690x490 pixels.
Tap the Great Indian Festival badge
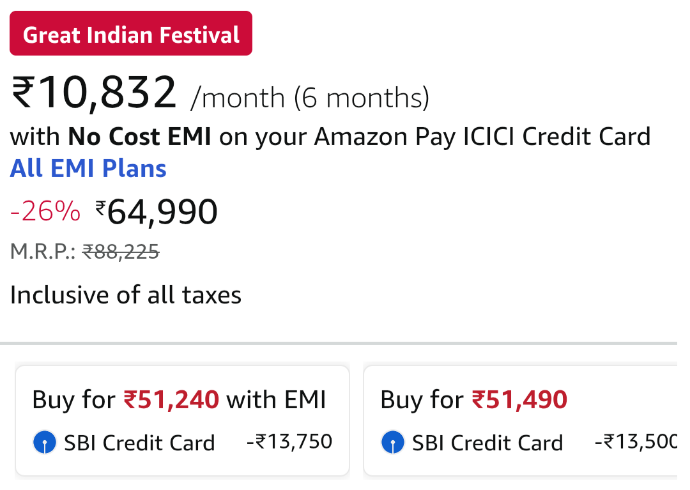[x=131, y=34]
